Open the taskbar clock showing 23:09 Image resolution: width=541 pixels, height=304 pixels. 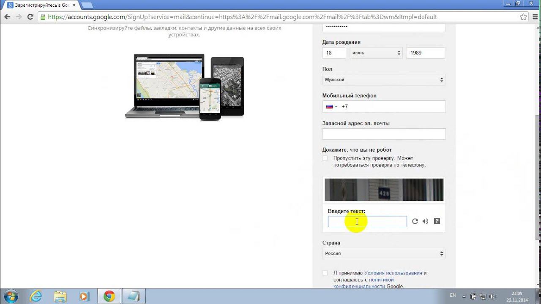pyautogui.click(x=517, y=296)
